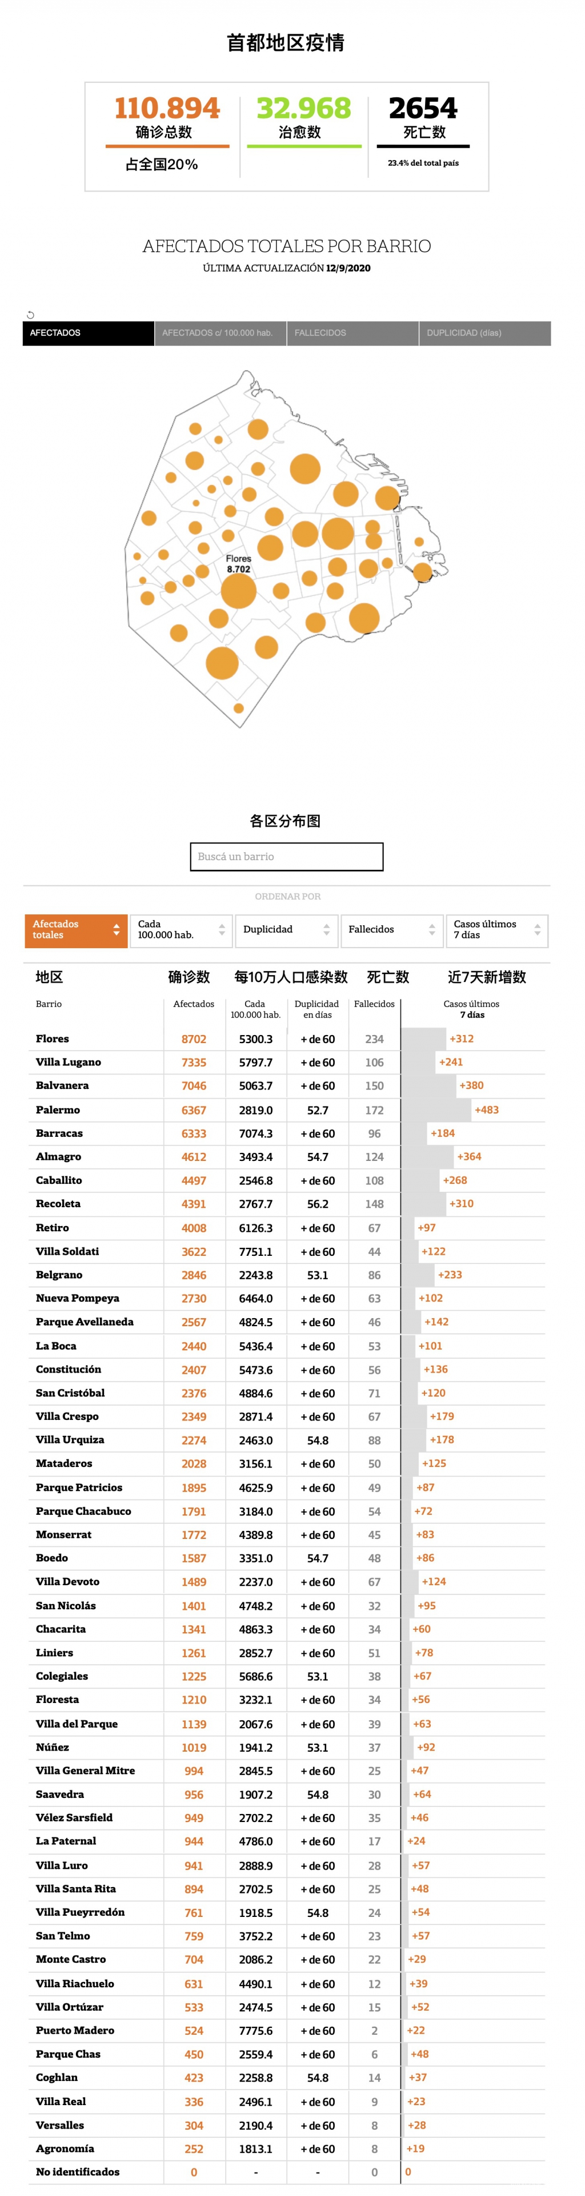Click the Flores +312 weekly cases bar

click(x=424, y=1039)
